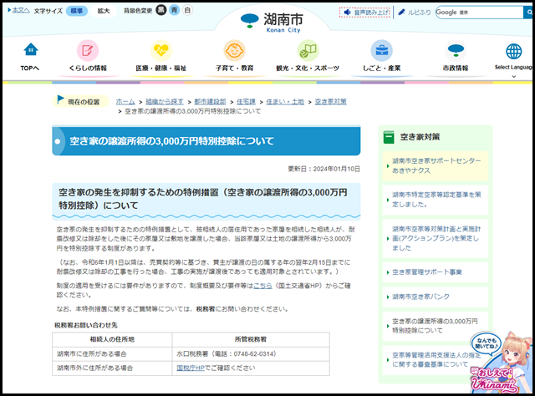
Task: Click the 相続人の住所地 table header
Action: [112, 340]
